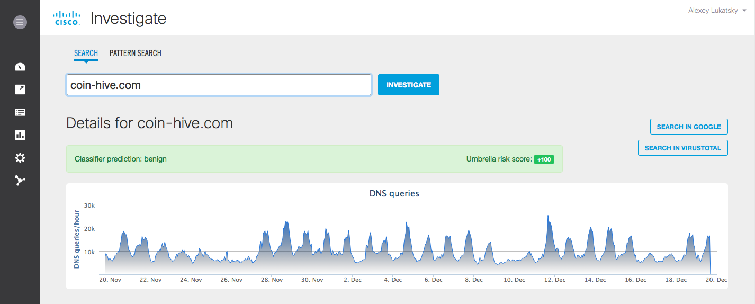Select the Search tab

86,53
